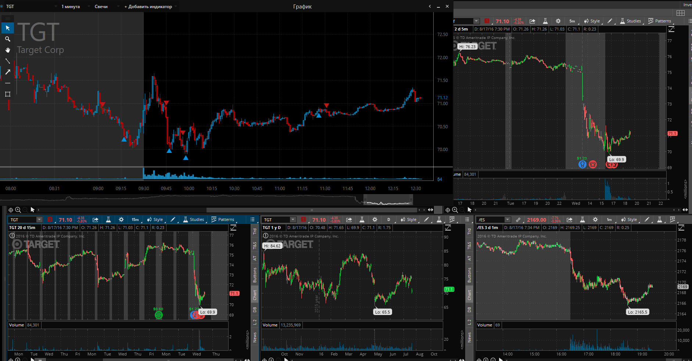Choose the arrow drawing tool

7,72
